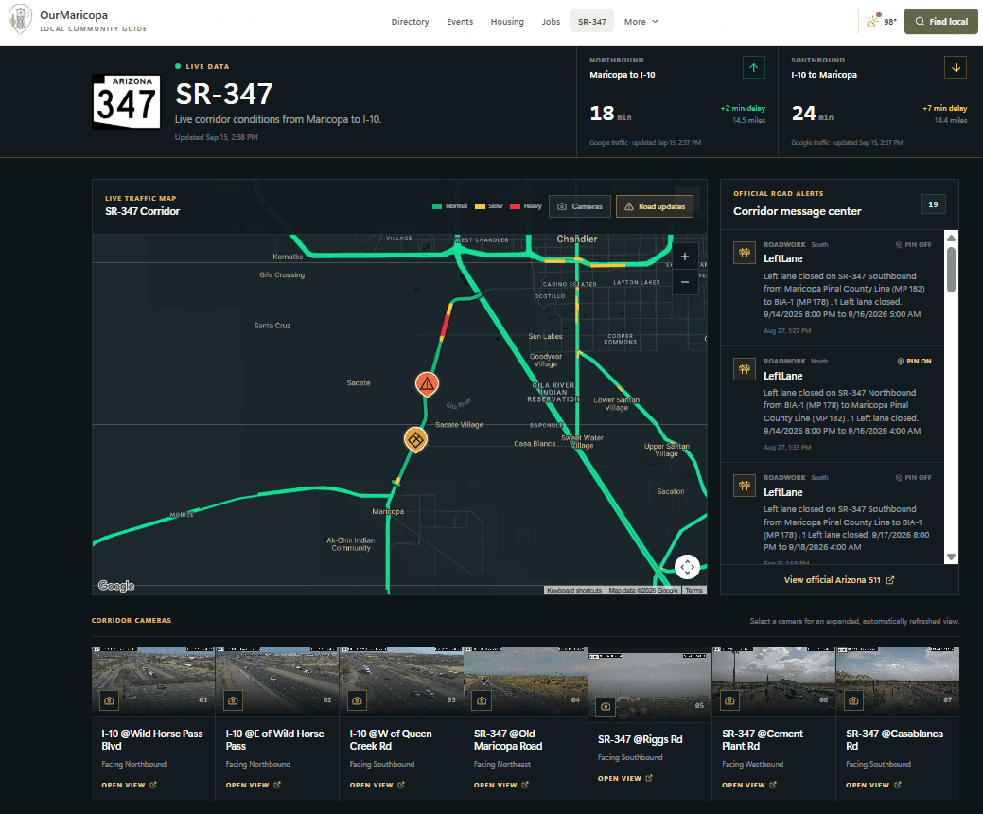Click the map Terms link
983x814 pixels.
coord(694,590)
